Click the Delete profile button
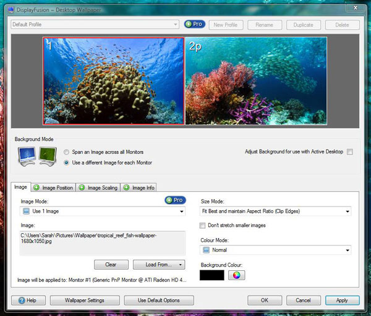Image resolution: width=371 pixels, height=316 pixels. 342,25
